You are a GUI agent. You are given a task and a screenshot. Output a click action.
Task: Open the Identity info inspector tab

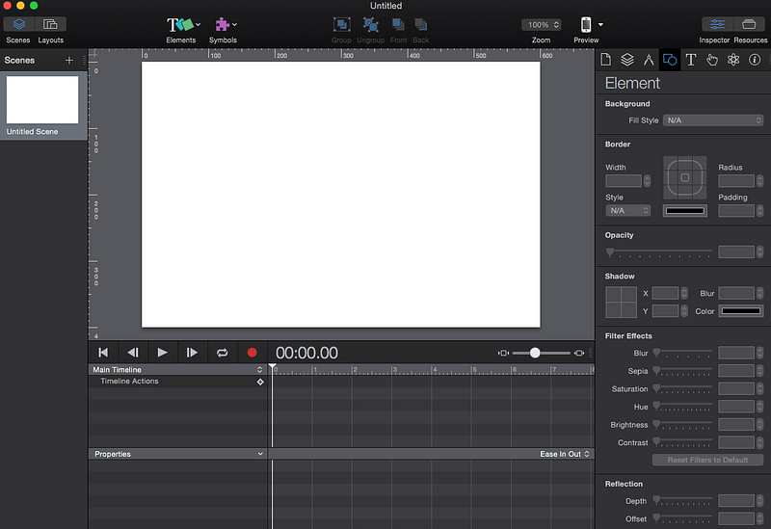(x=755, y=60)
